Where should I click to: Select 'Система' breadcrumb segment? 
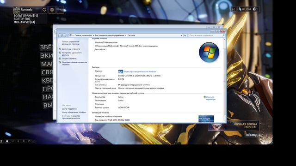(131, 36)
